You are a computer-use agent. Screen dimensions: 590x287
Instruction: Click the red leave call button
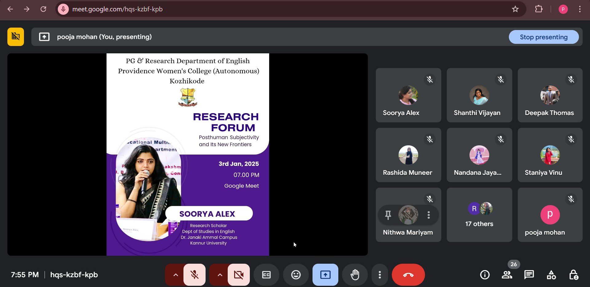tap(408, 275)
